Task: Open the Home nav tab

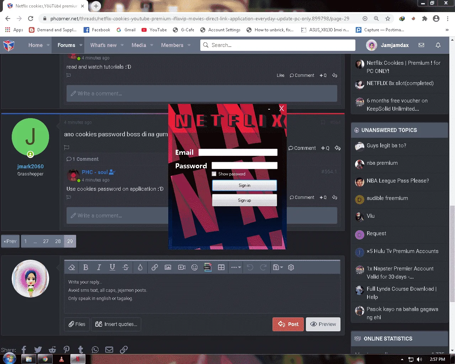Action: 36,45
